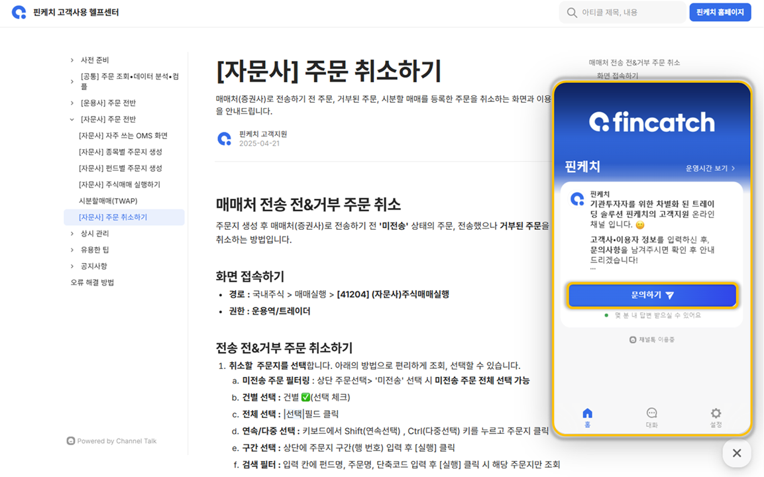Open the 설정 gear tab in chat widget
The height and width of the screenshot is (477, 764).
(716, 417)
